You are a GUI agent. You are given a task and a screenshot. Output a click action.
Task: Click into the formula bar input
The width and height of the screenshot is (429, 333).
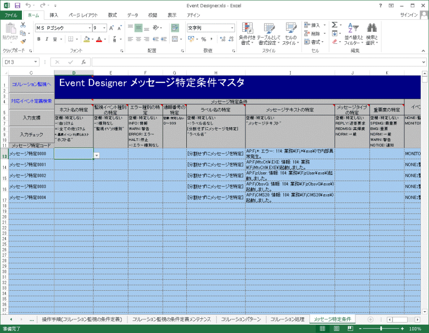pos(256,62)
